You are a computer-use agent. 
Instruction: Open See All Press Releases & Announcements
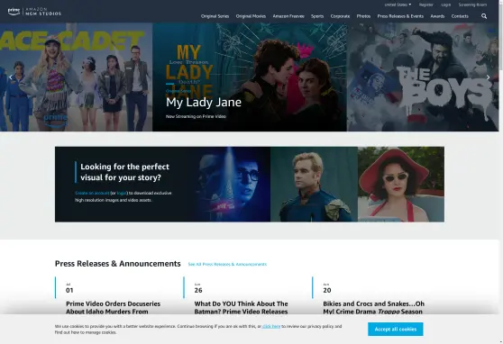click(x=227, y=264)
